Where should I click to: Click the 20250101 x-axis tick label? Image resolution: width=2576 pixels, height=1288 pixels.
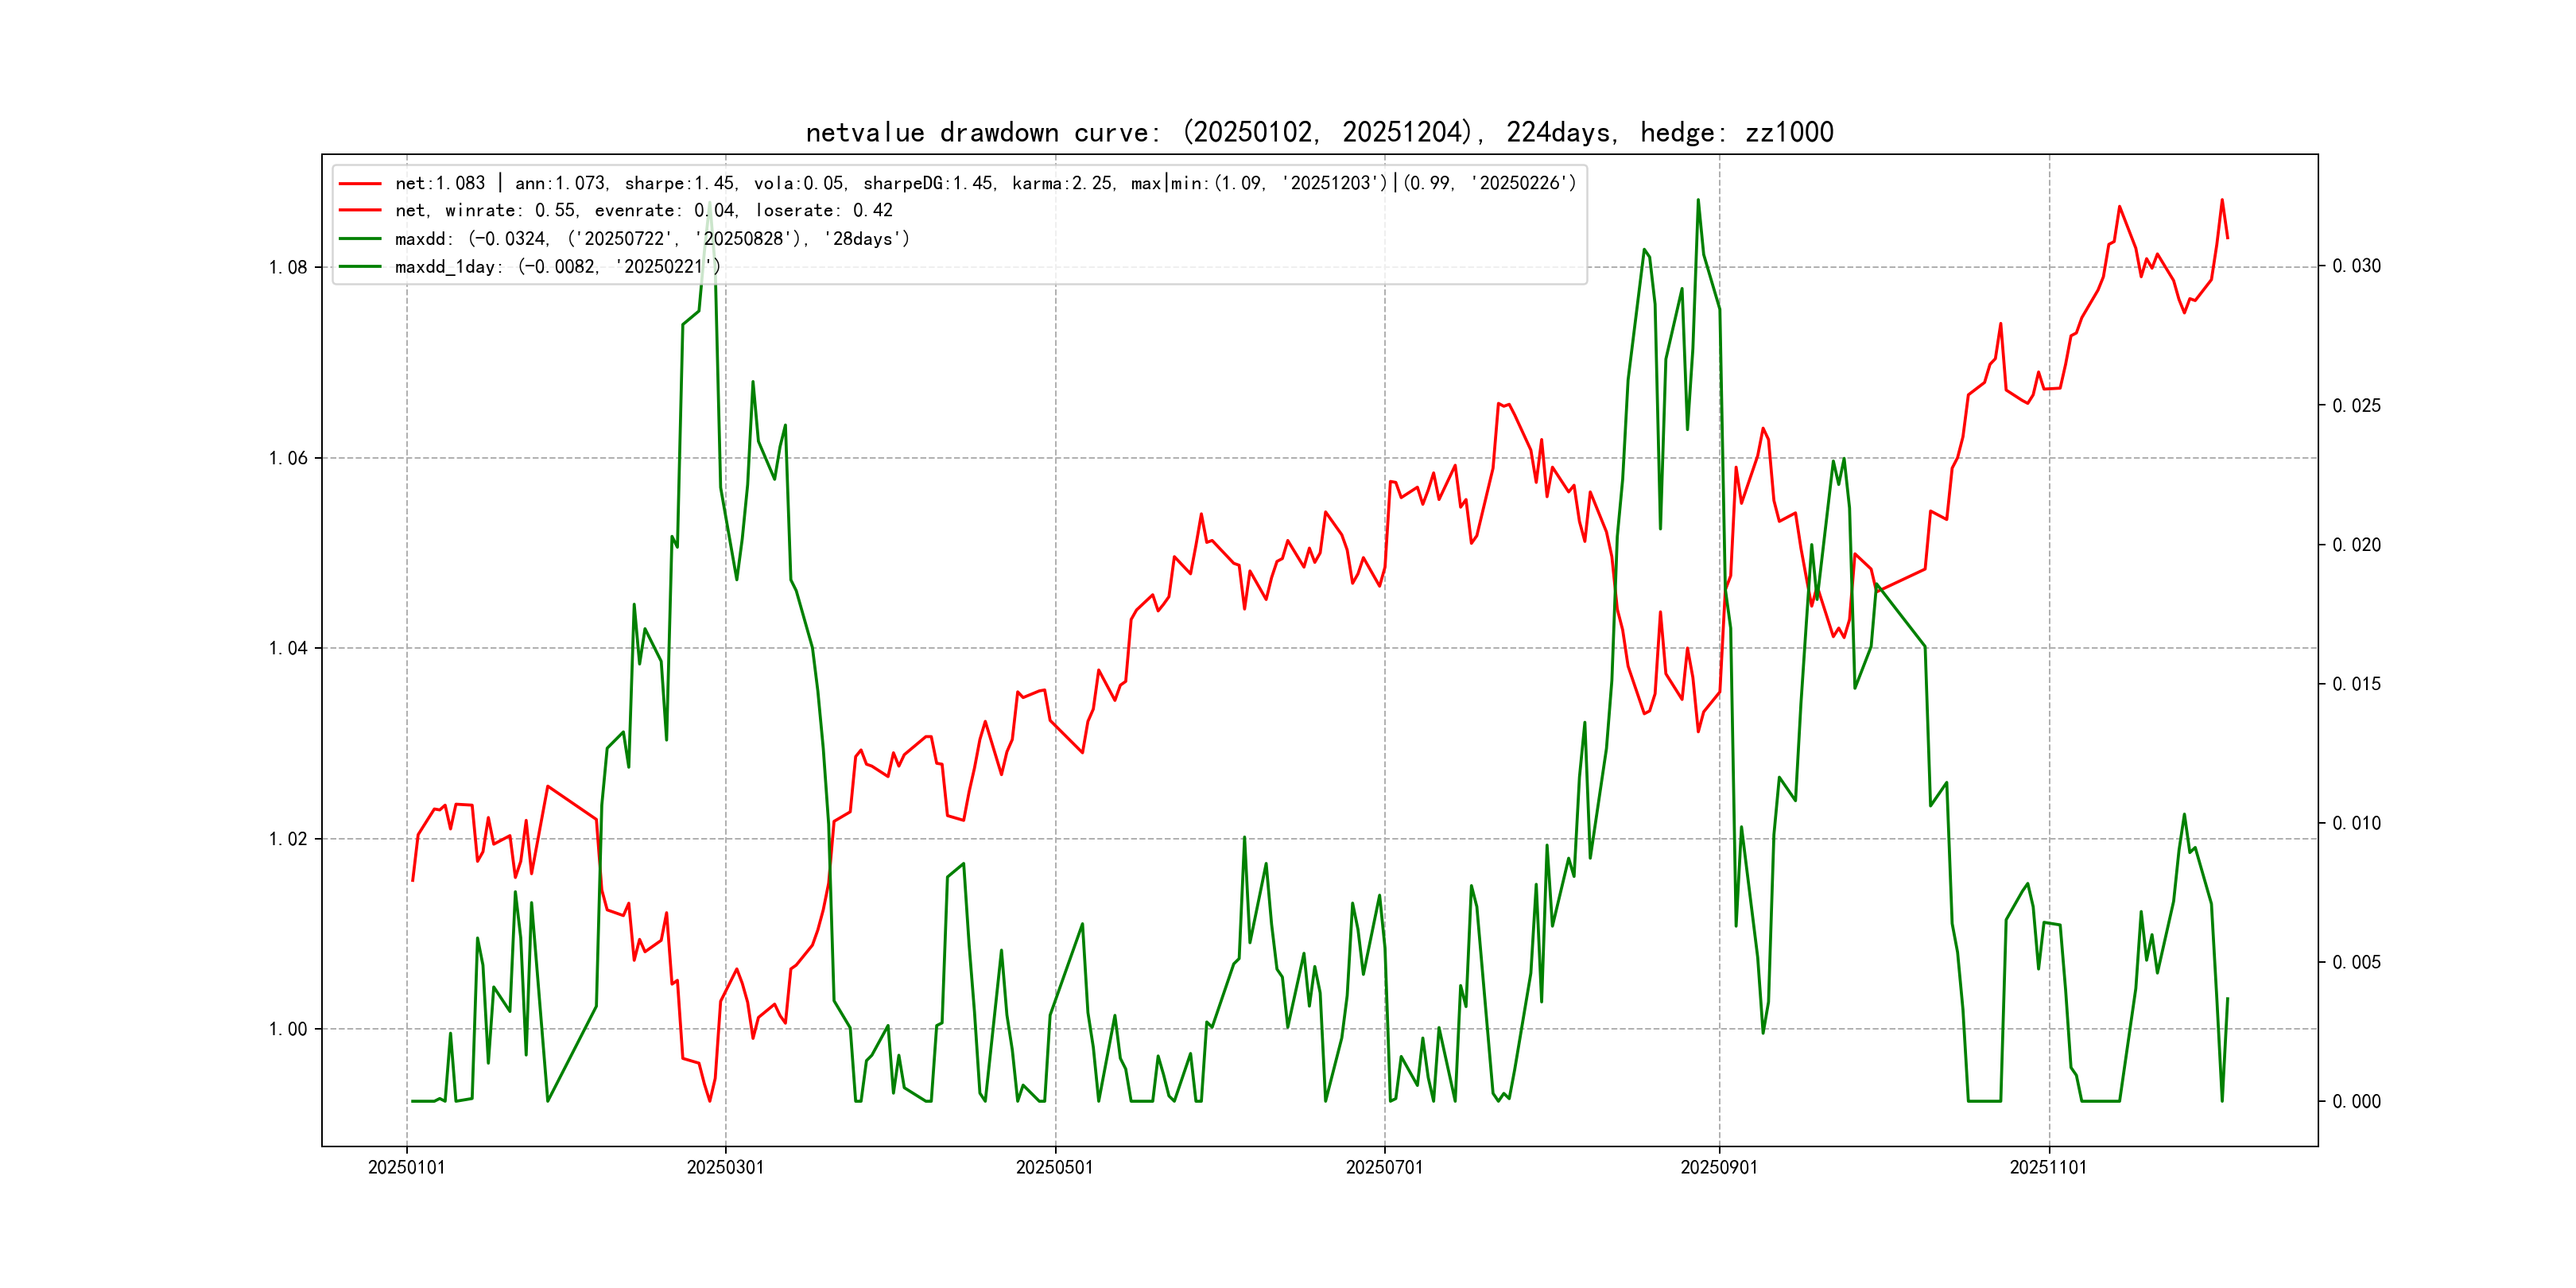(406, 1167)
